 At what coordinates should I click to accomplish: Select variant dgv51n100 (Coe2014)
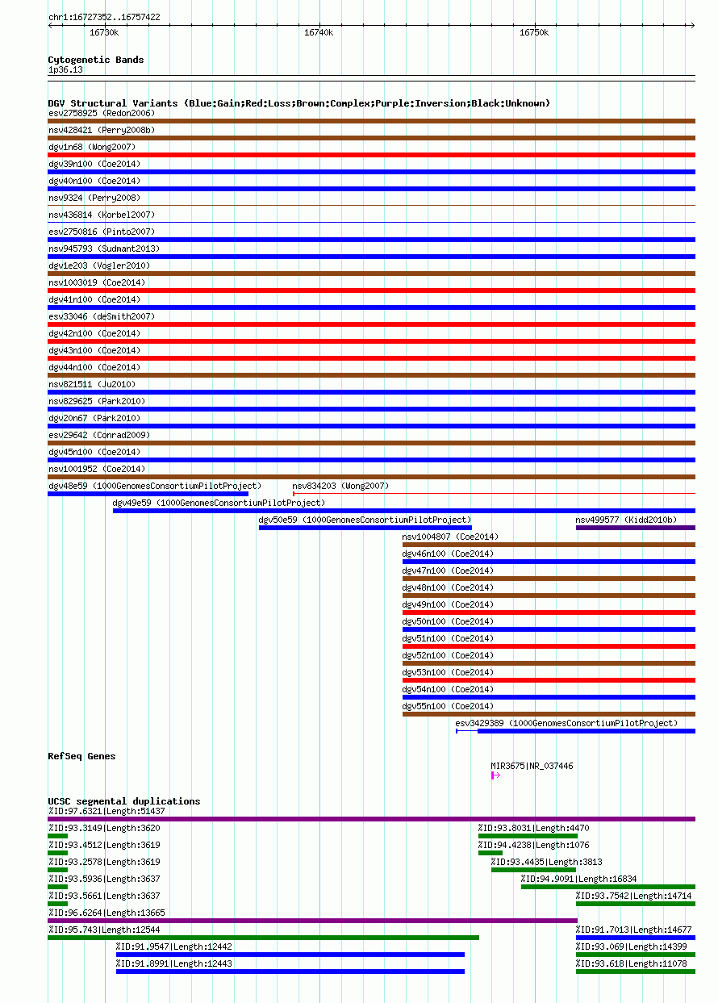click(449, 638)
